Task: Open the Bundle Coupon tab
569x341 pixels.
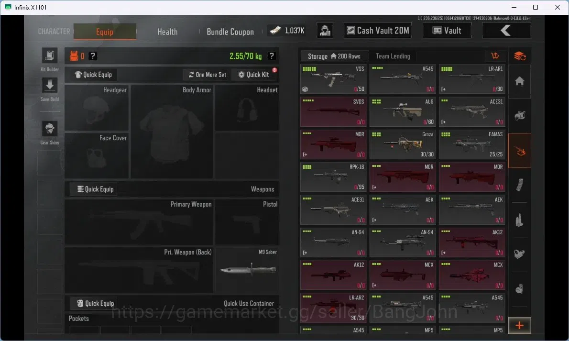Action: point(230,32)
